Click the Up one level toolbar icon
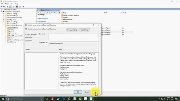Screen dimensions: 180x101 click(x=8, y=7)
